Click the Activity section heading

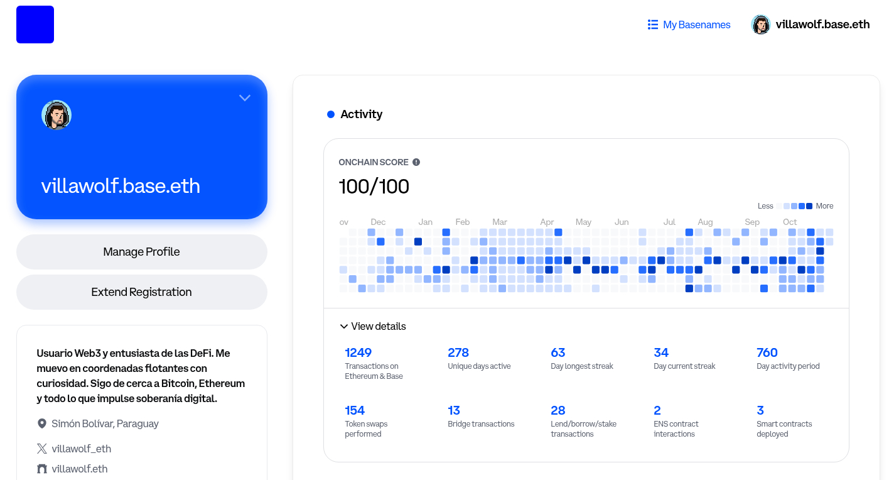(x=362, y=114)
